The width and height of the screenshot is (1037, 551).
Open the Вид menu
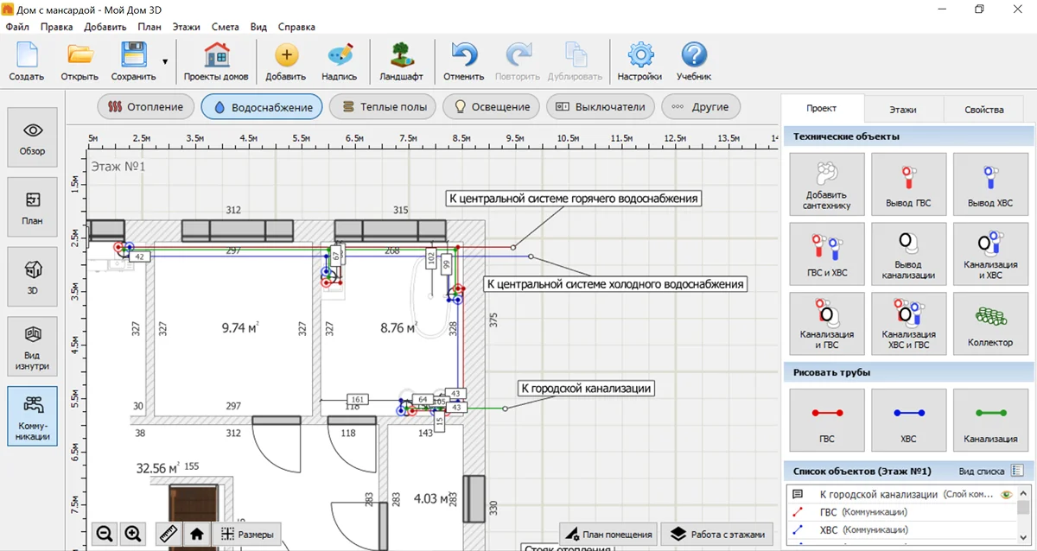[258, 27]
